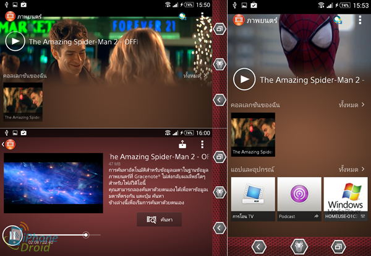Tap back nav button of top-left screen
The height and width of the screenshot is (256, 371).
click(220, 100)
